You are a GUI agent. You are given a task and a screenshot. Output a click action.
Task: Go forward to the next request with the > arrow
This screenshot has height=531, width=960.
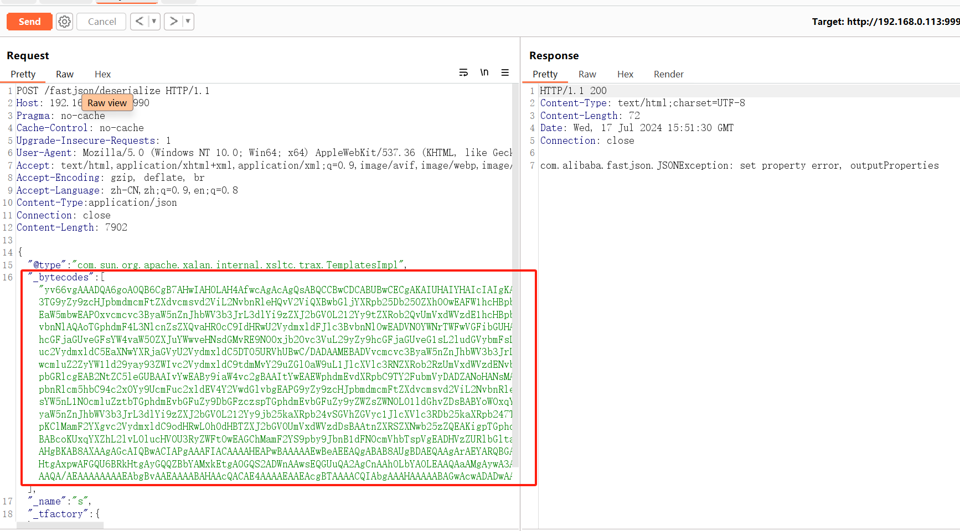[x=173, y=21]
